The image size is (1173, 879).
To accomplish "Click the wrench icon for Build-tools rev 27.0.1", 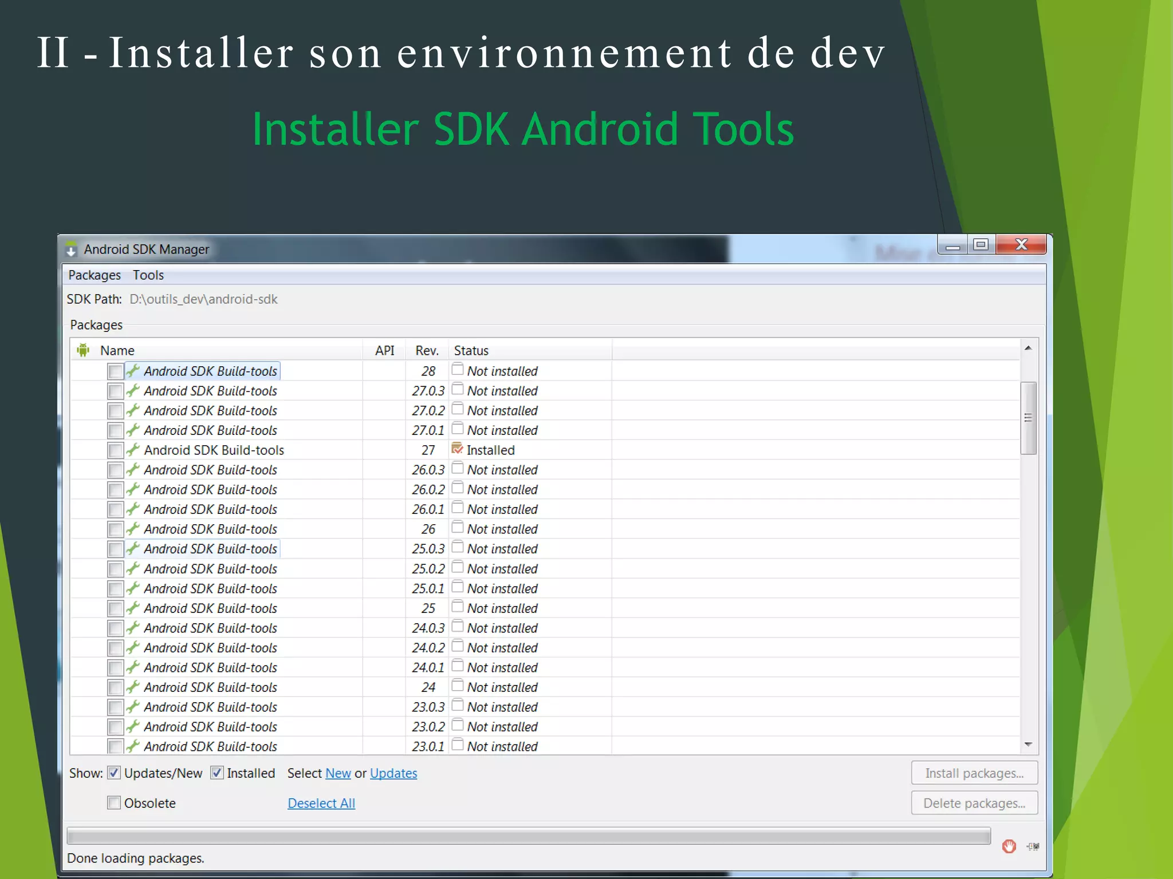I will pos(133,430).
